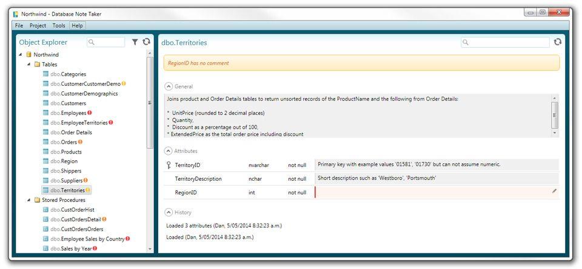The height and width of the screenshot is (269, 582).
Task: Click the primary key icon beside TerritoryID
Action: coord(169,165)
